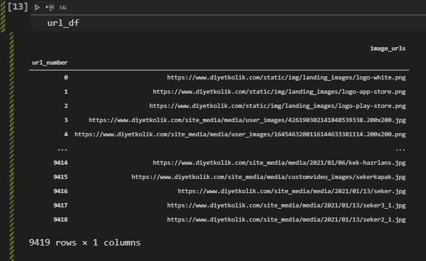
Task: Click the run-by-line icon next to play
Action: point(50,7)
